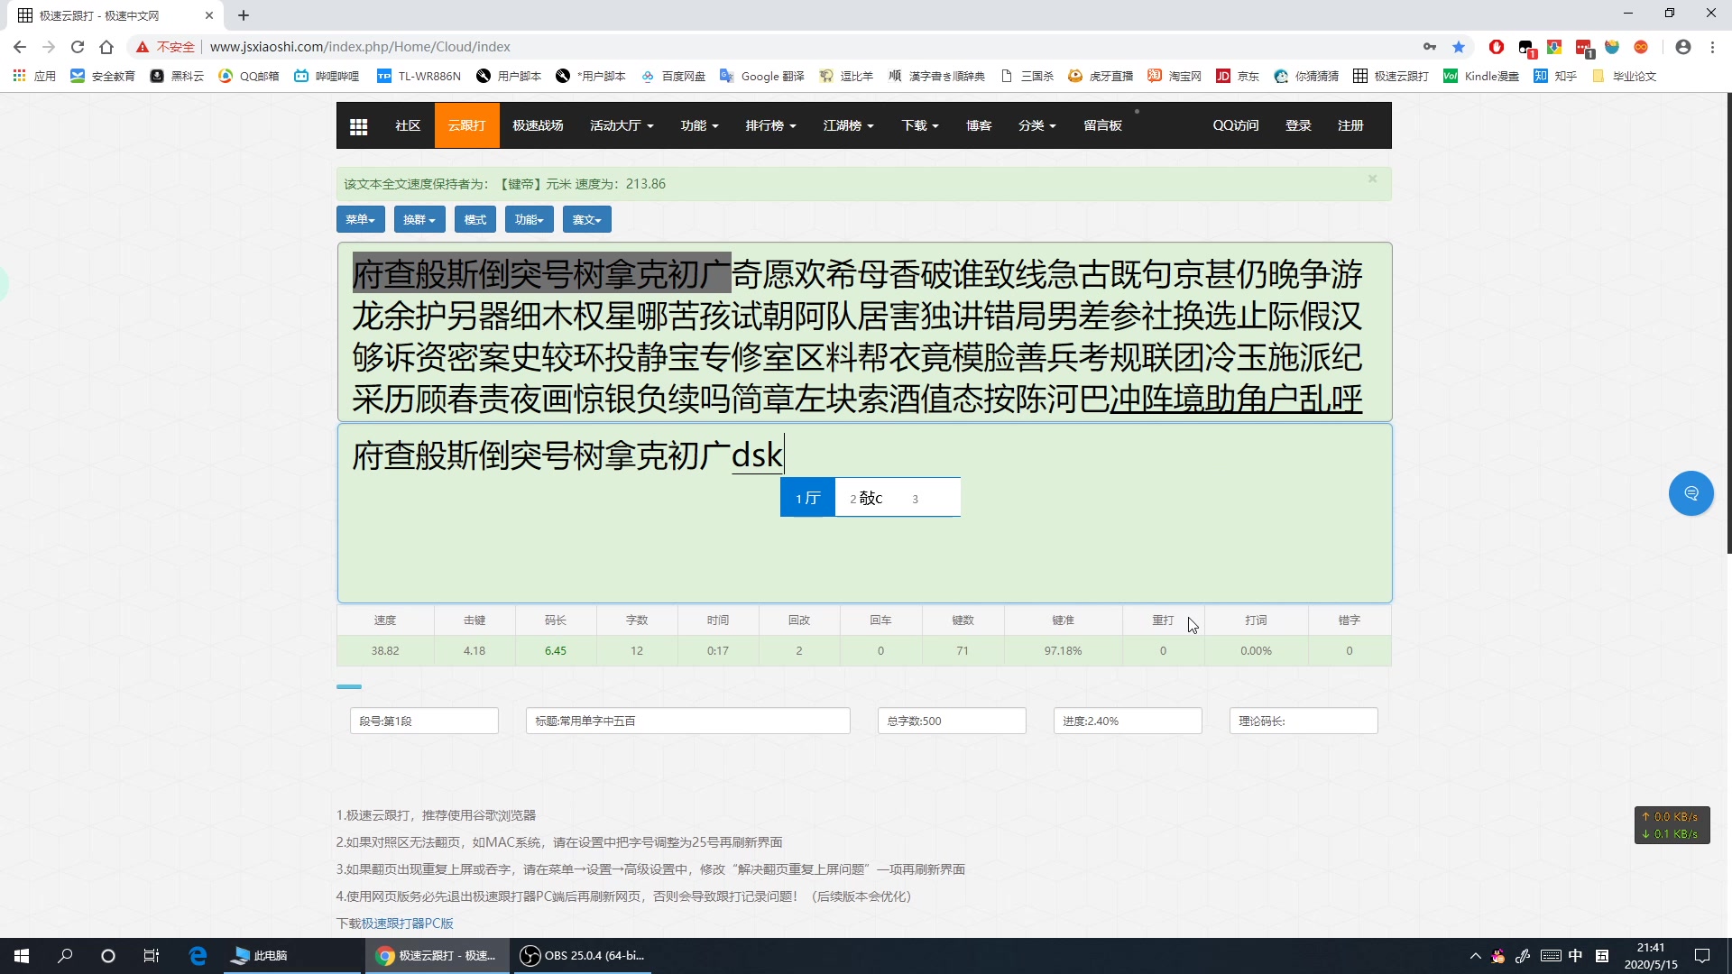Expand the 换群 dropdown button
The image size is (1732, 974).
pos(419,219)
